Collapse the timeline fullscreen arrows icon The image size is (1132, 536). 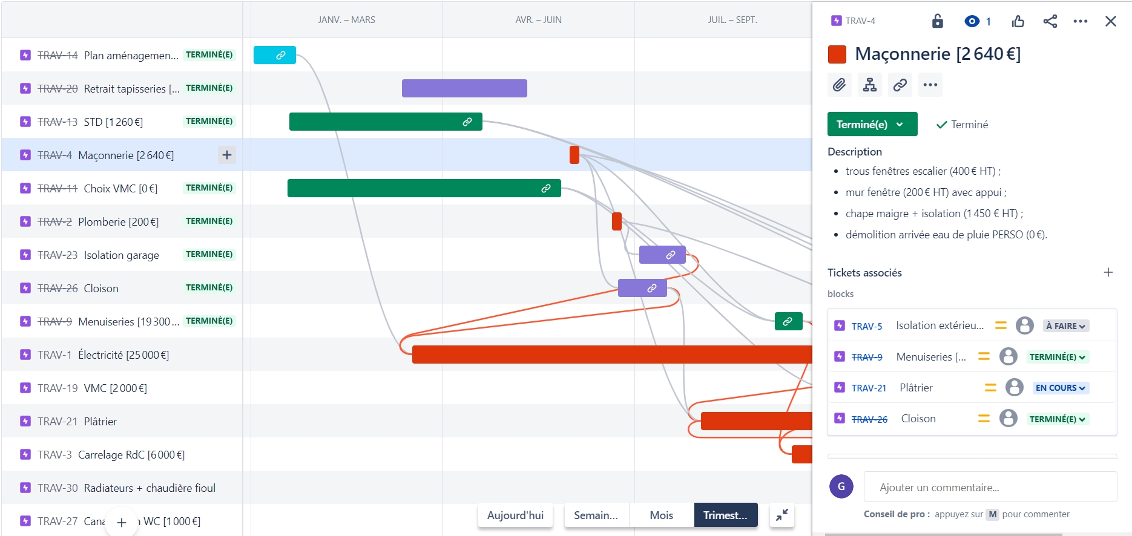[782, 515]
